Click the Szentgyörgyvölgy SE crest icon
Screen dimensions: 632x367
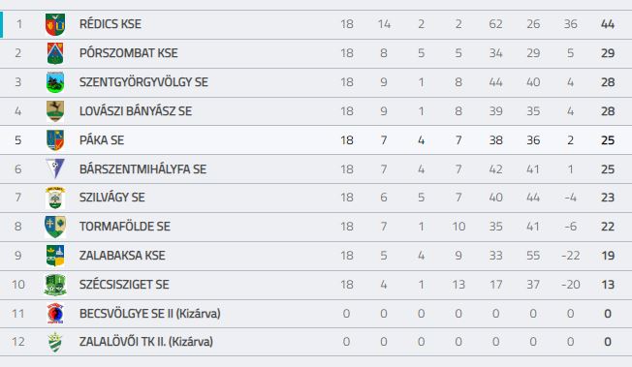click(x=55, y=82)
